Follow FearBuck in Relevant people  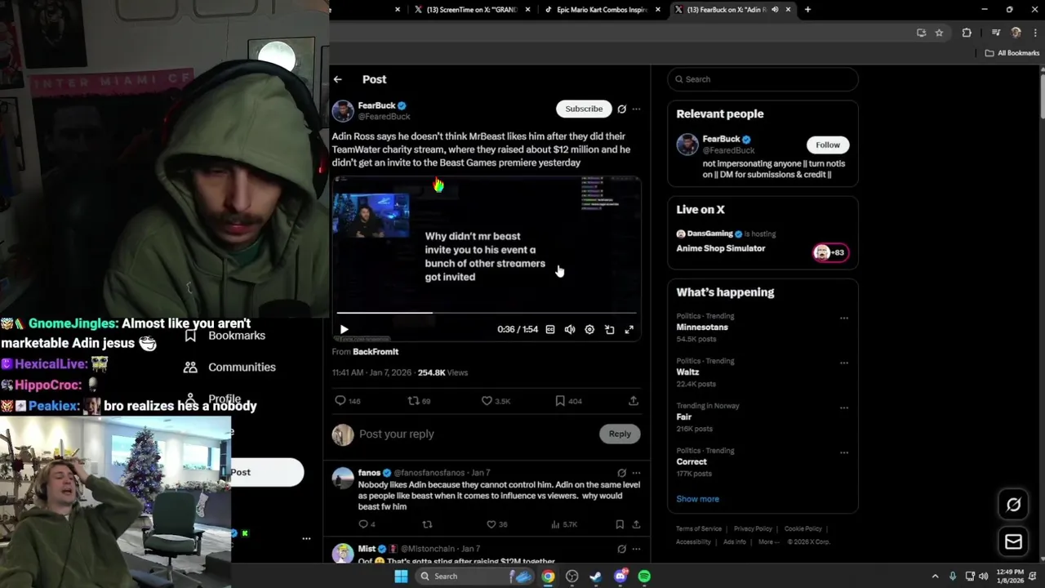[x=828, y=145]
